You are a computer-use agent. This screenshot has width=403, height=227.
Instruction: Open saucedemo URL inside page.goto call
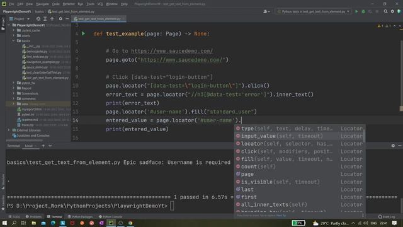coord(181,60)
